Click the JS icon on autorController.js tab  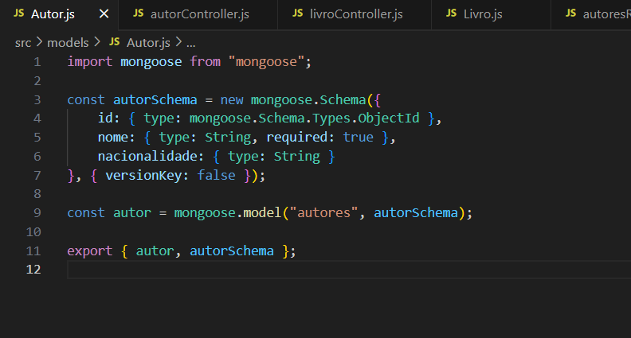coord(139,14)
